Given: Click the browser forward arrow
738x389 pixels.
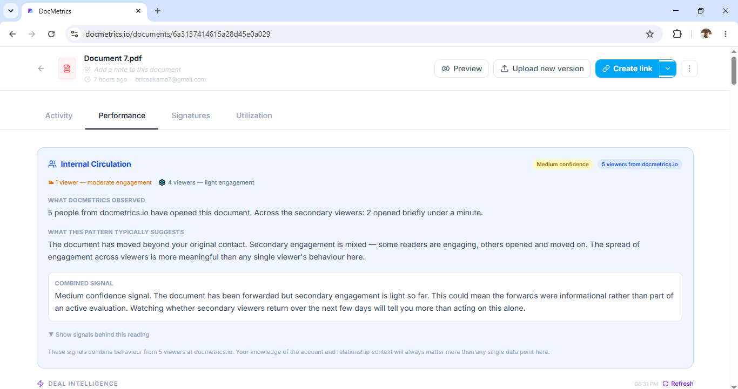Looking at the screenshot, I should coord(32,34).
